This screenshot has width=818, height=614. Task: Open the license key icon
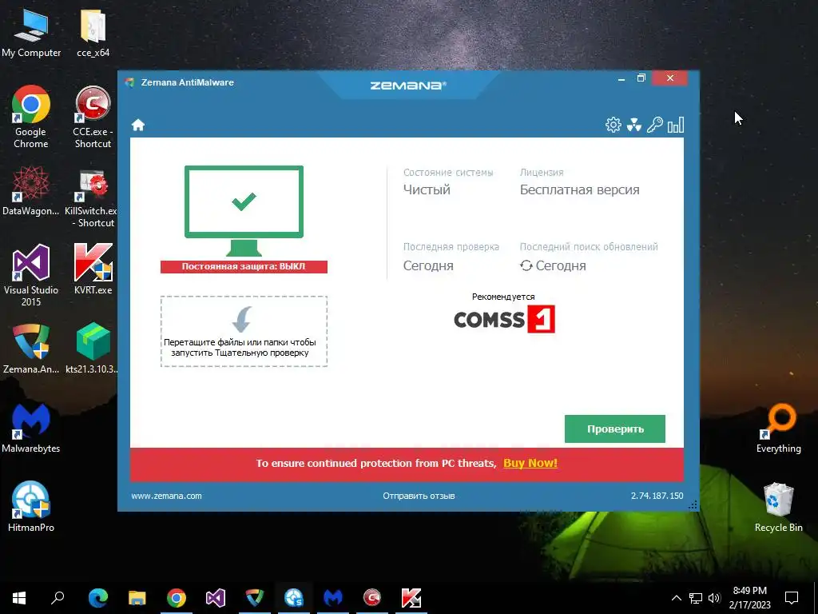[x=655, y=125]
